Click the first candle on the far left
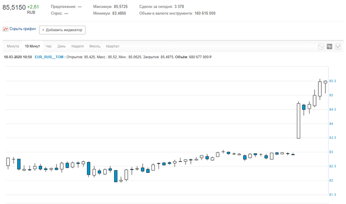346x204 pixels. (8, 162)
